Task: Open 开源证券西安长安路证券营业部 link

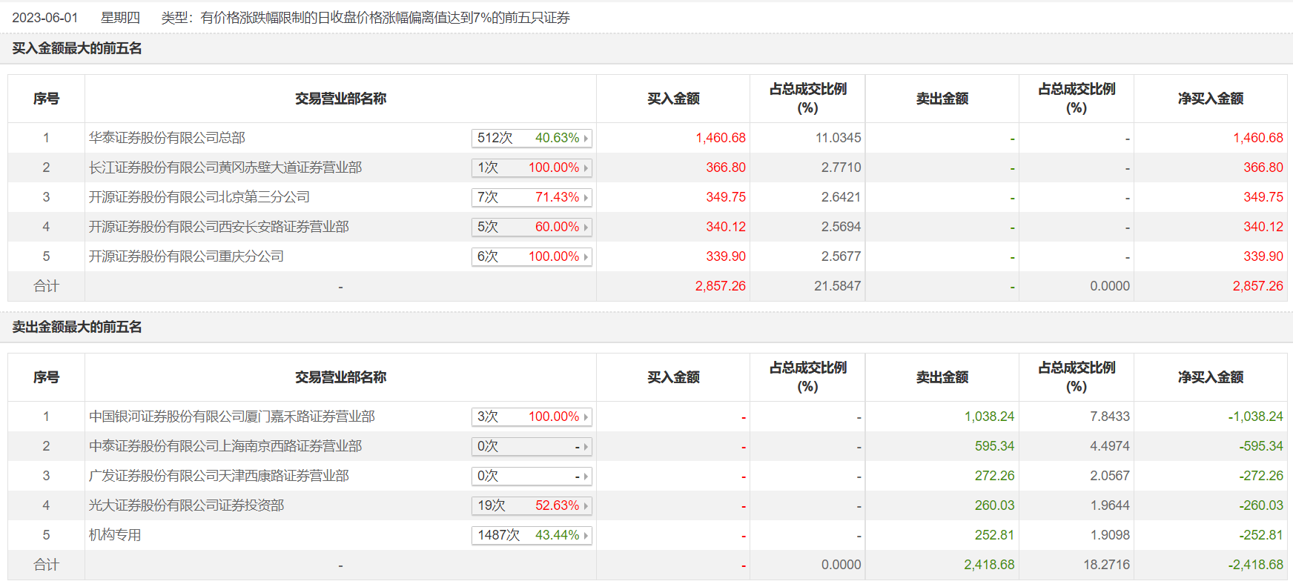Action: [x=219, y=227]
